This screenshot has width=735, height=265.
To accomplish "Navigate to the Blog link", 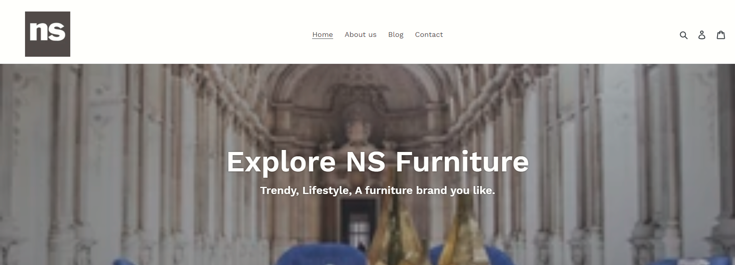I will pos(396,35).
